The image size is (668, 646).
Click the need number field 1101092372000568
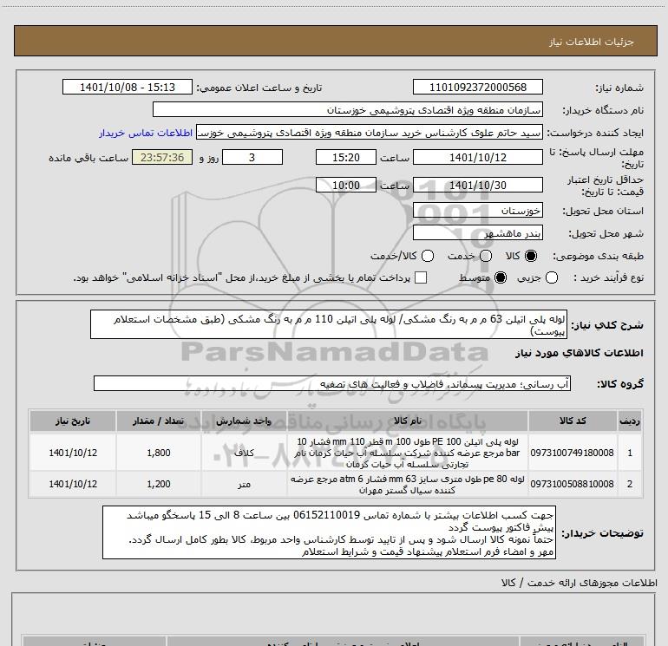click(477, 87)
